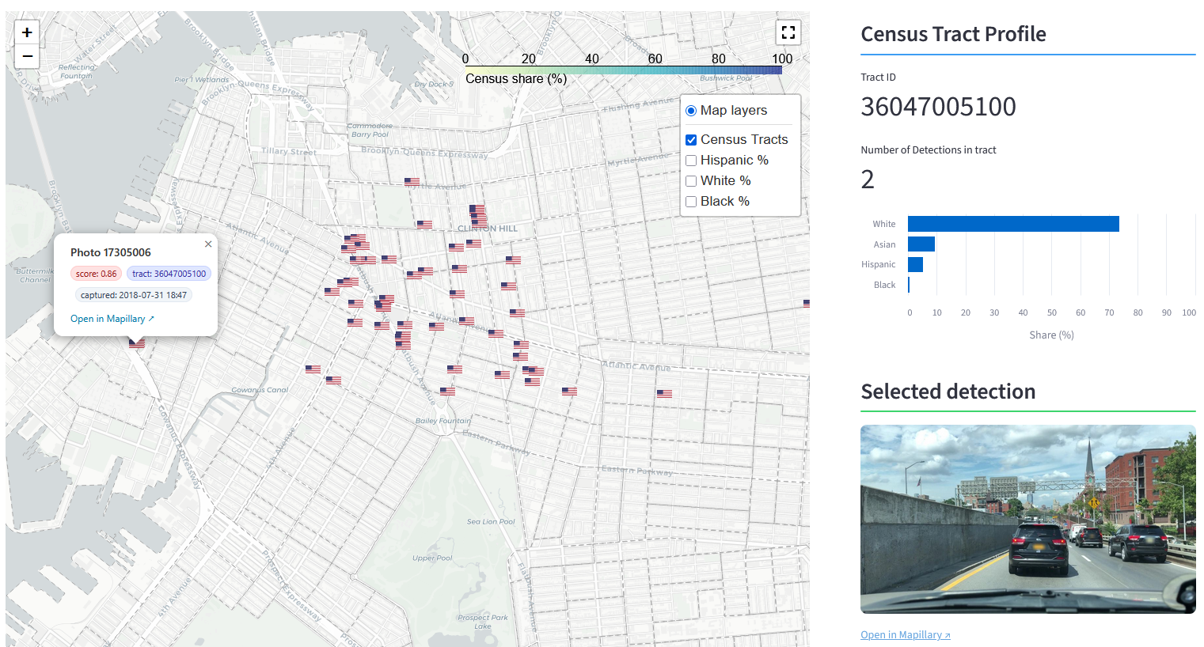
Task: Click the flag marker under the popup tip
Action: click(x=137, y=343)
